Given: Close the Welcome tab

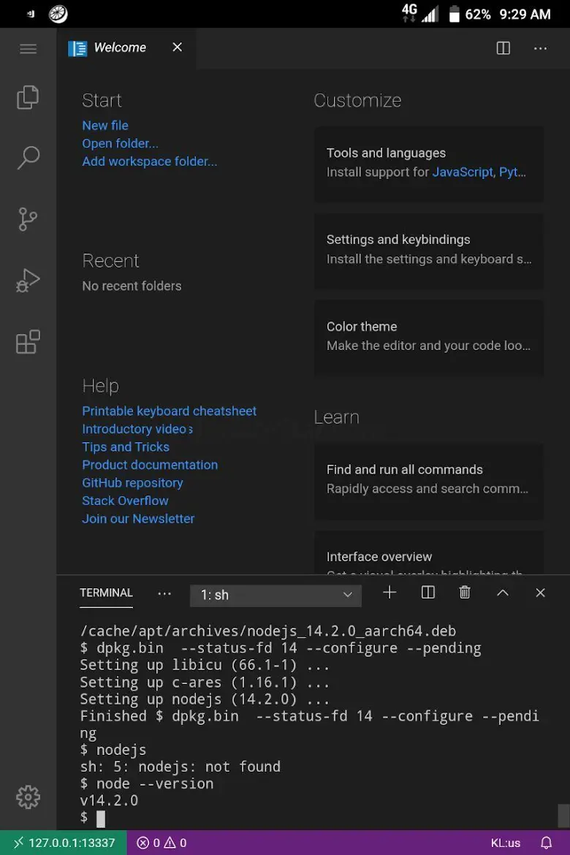Looking at the screenshot, I should tap(178, 47).
